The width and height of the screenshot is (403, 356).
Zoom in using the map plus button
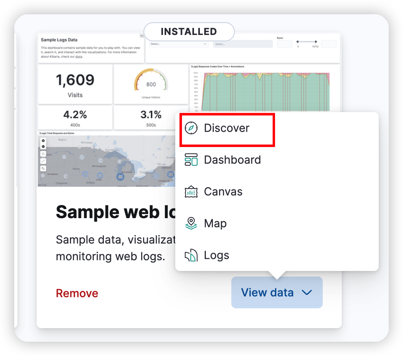[43, 141]
